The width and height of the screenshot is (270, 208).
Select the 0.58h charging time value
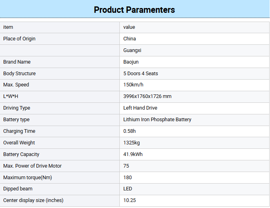tap(130, 131)
